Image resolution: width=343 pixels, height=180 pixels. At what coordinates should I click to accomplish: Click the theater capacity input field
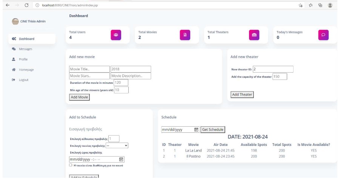(279, 76)
